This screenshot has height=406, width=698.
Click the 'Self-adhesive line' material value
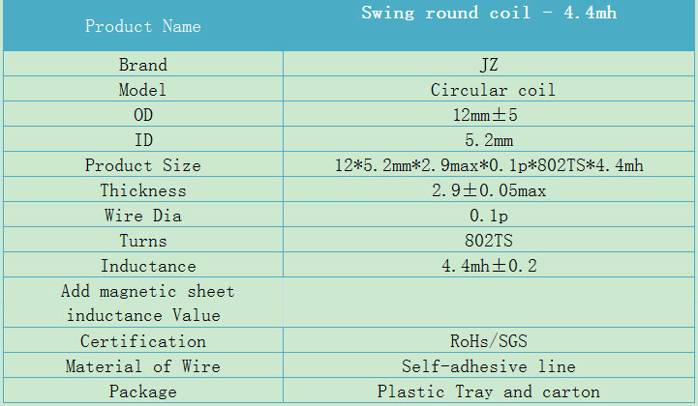click(489, 366)
